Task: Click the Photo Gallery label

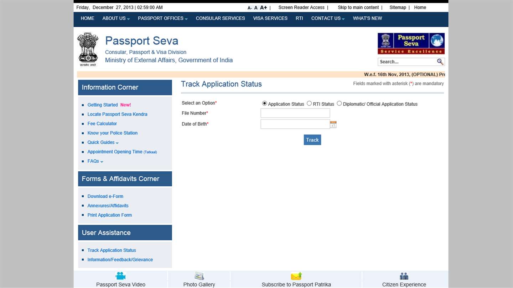Action: pos(199,284)
